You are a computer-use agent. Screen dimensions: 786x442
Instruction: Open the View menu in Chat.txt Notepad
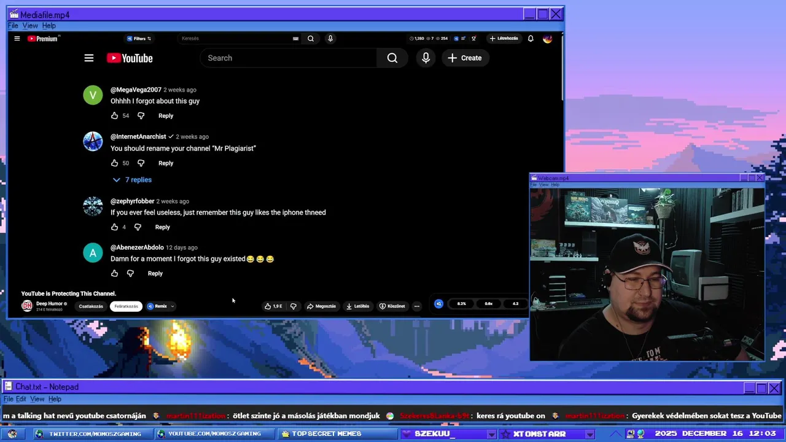[x=37, y=399]
